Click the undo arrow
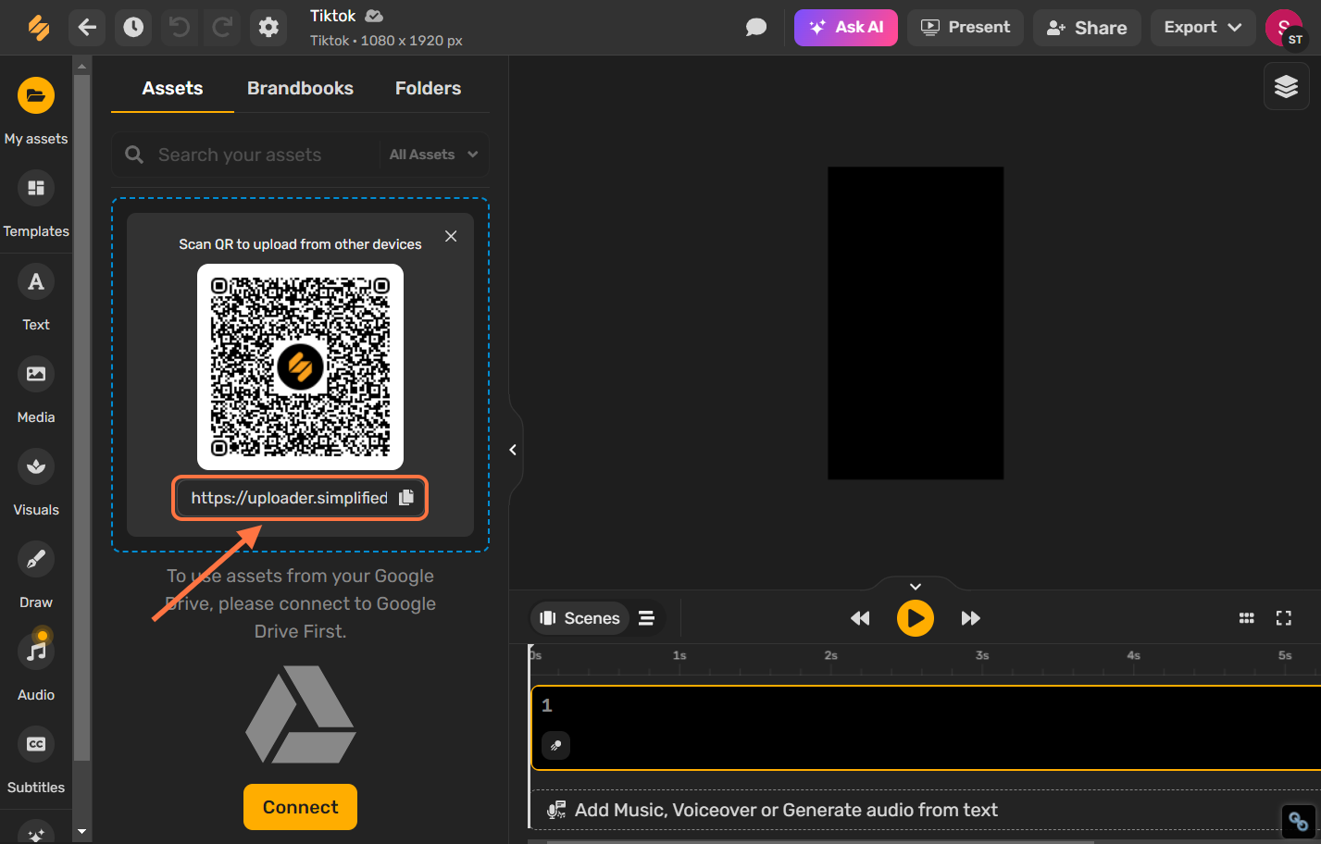The image size is (1321, 844). (180, 28)
